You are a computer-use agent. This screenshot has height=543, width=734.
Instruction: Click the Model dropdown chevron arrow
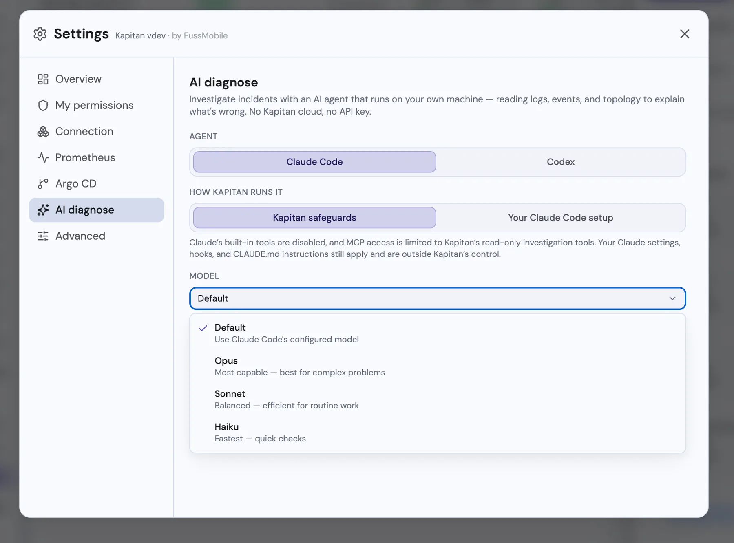(x=672, y=298)
